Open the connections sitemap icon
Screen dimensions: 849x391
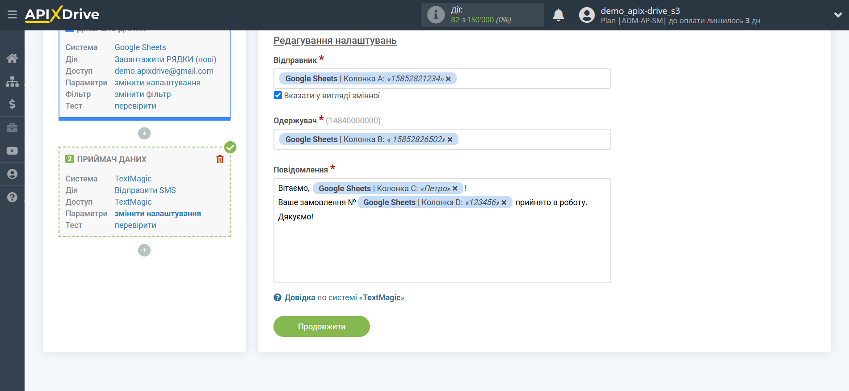pos(12,81)
